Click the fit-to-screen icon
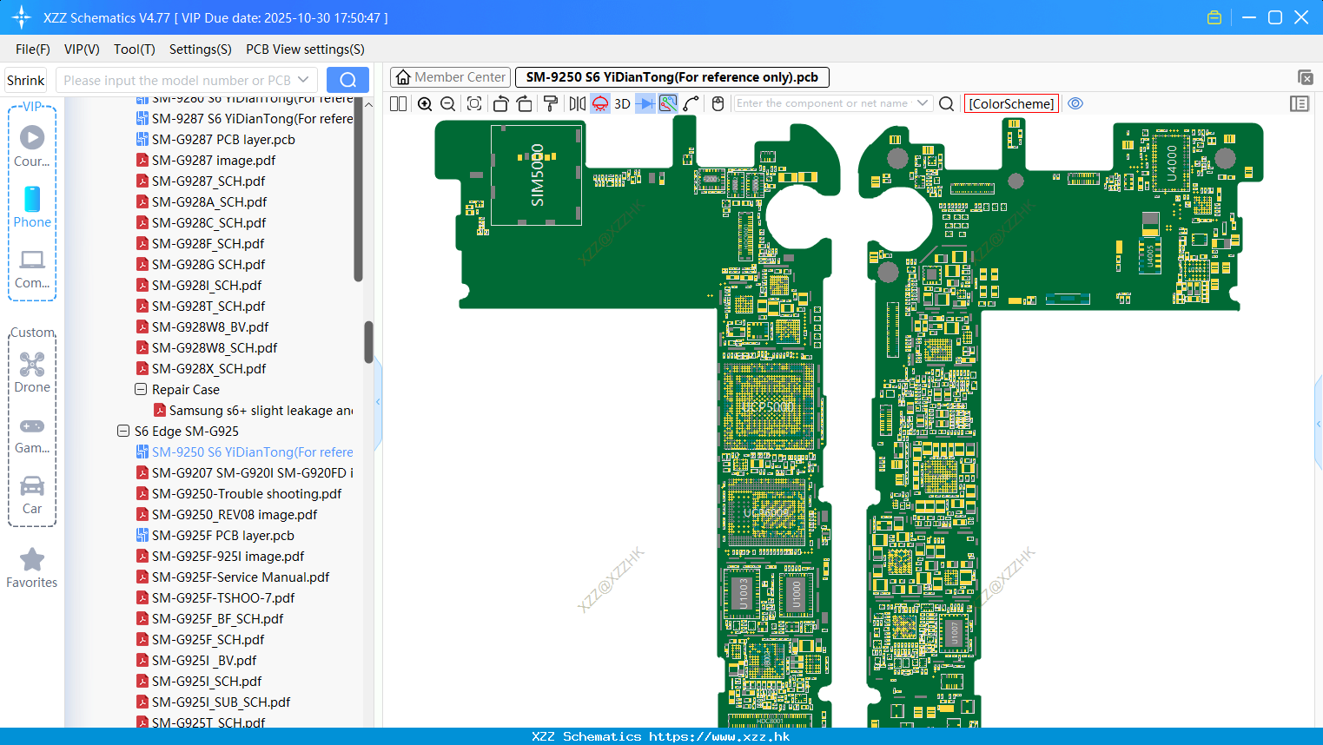1323x745 pixels. tap(474, 103)
